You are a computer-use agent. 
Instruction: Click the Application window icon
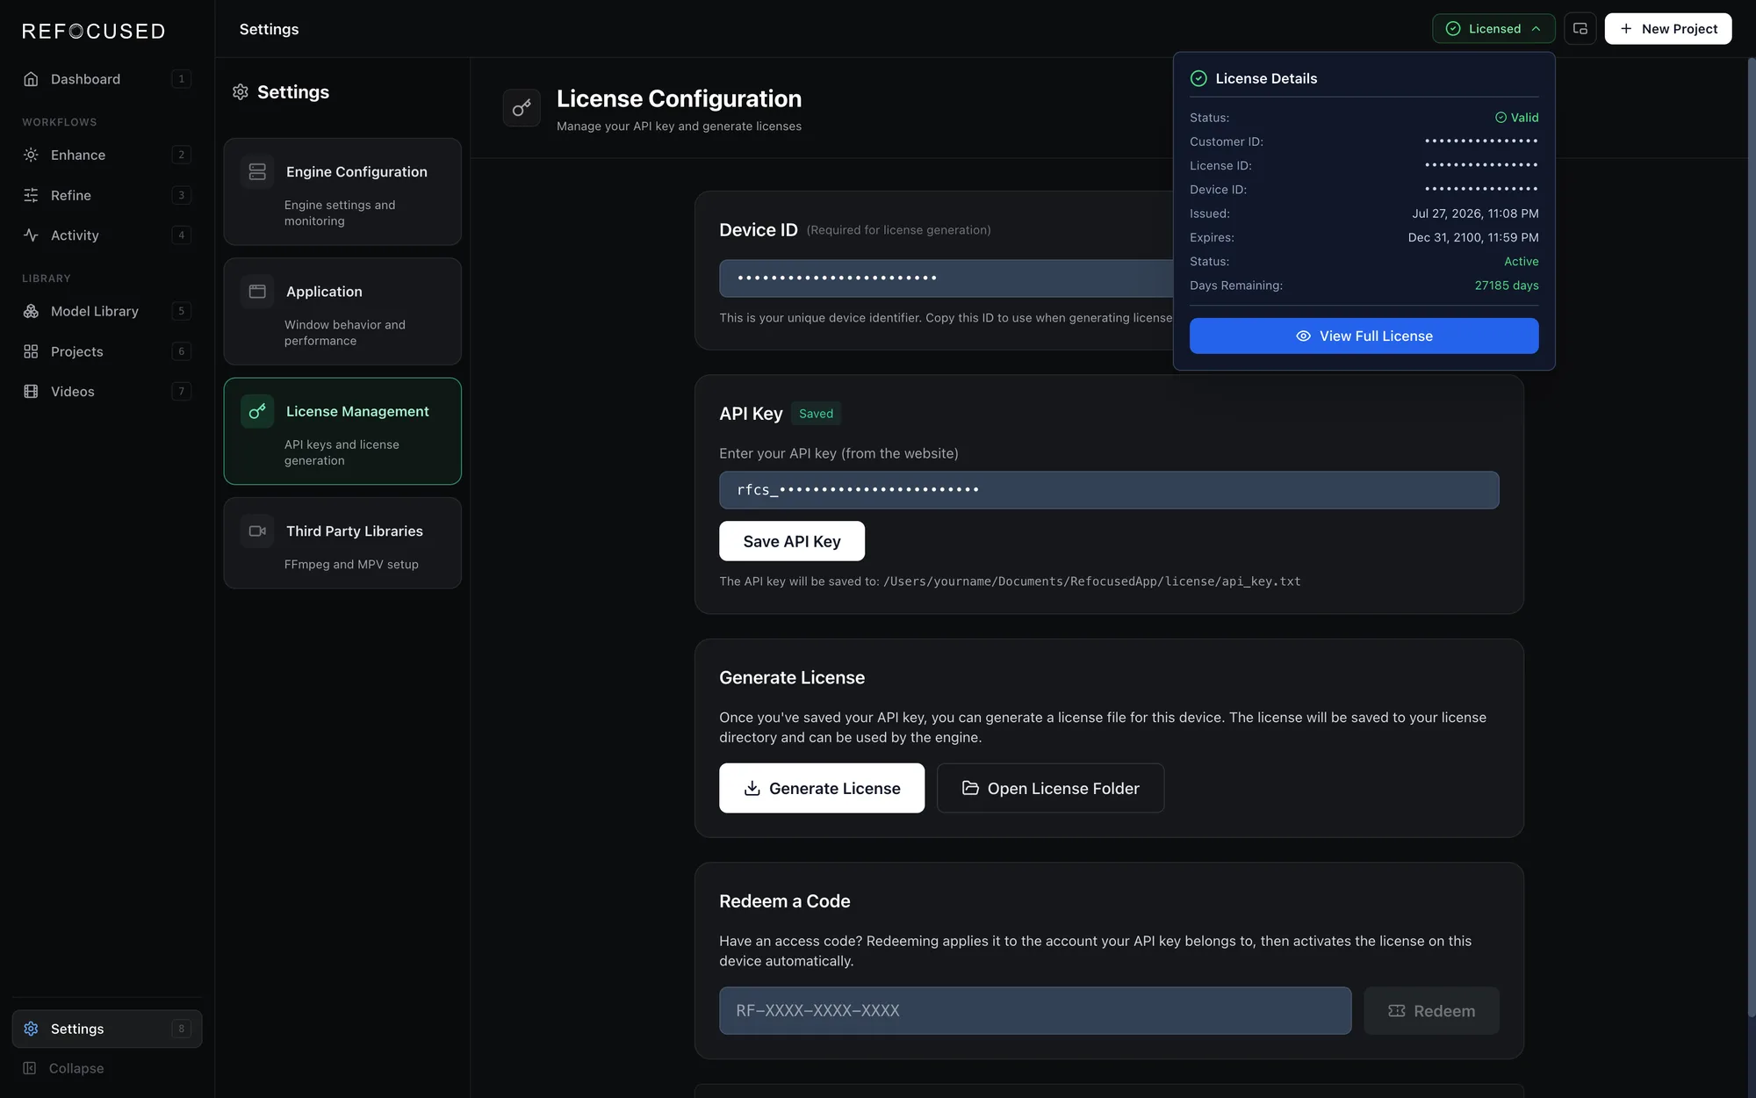[x=257, y=291]
